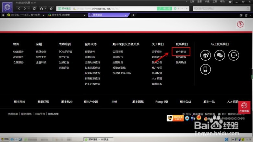
Task: Open the Rong-E链 footer link
Action: coord(162,102)
